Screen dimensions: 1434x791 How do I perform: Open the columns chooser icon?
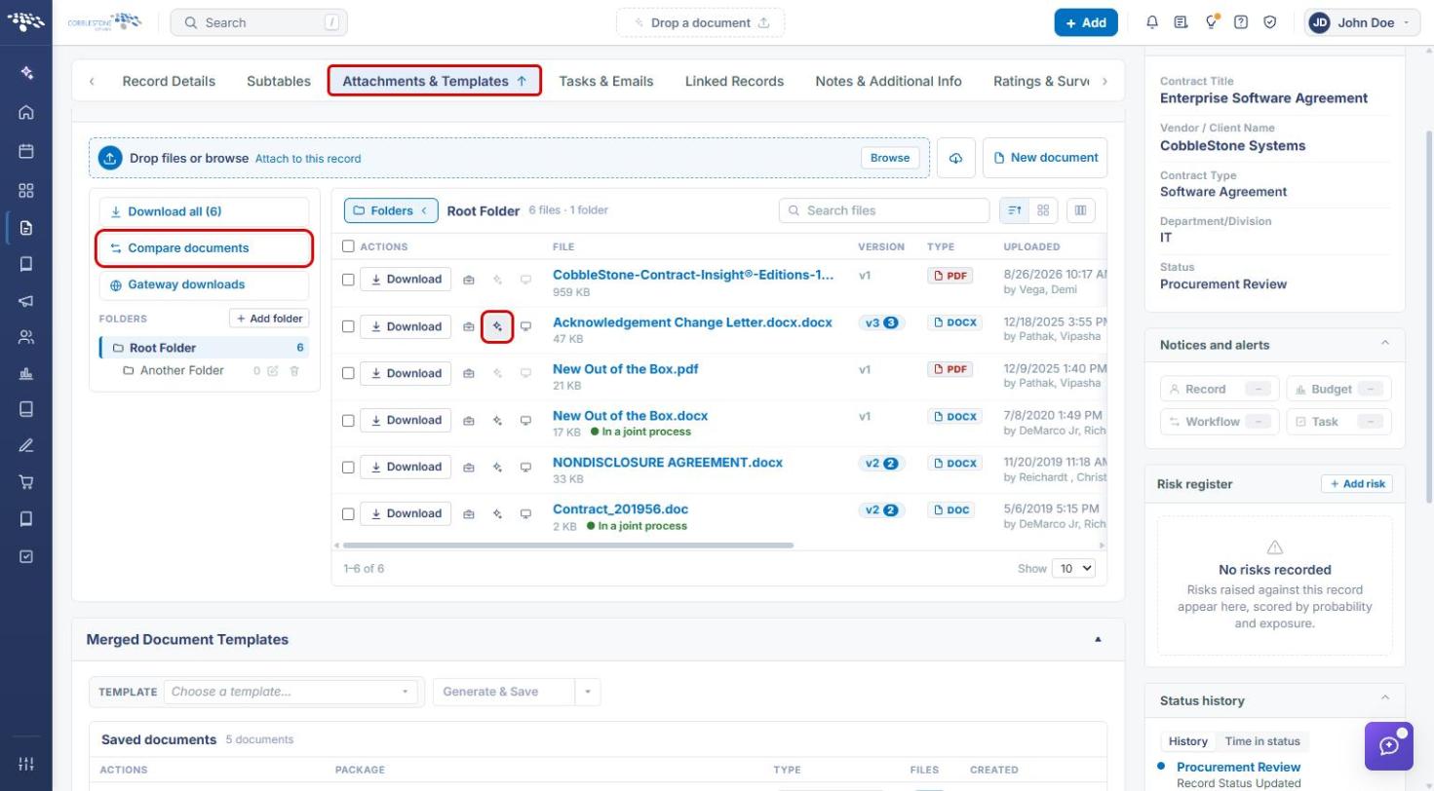[1081, 210]
